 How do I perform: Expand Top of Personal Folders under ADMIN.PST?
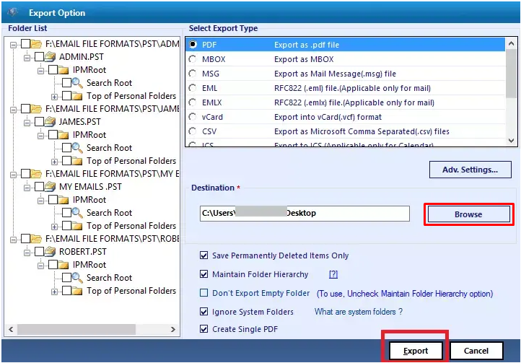tap(54, 97)
